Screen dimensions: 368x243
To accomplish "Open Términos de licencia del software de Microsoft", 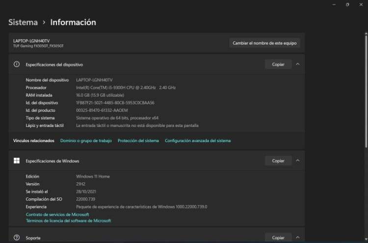I will pos(68,221).
